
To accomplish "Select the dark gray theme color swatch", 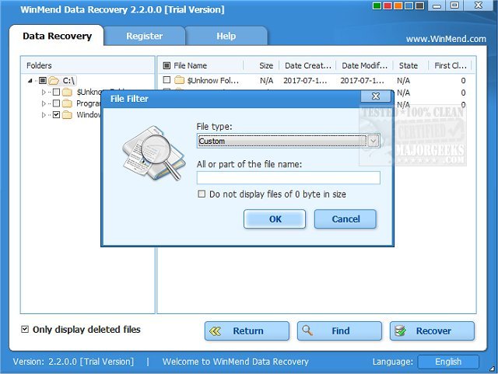I will [x=420, y=6].
